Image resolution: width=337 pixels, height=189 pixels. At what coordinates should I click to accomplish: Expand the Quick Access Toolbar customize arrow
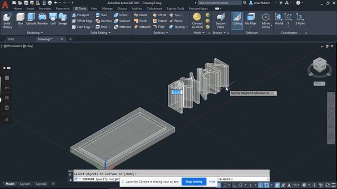[73, 3]
